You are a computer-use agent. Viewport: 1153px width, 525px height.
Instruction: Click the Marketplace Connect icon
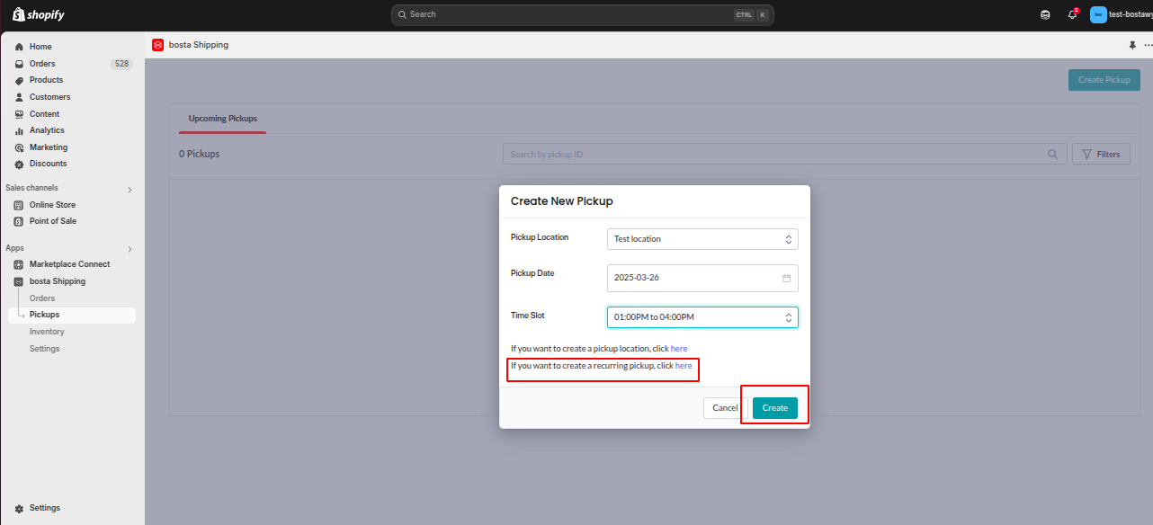pos(19,264)
